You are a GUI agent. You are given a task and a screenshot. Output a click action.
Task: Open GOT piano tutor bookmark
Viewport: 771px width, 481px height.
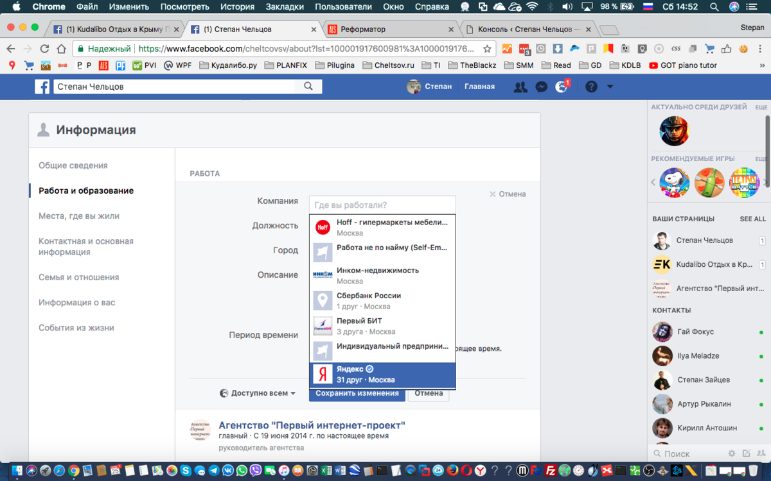point(682,65)
